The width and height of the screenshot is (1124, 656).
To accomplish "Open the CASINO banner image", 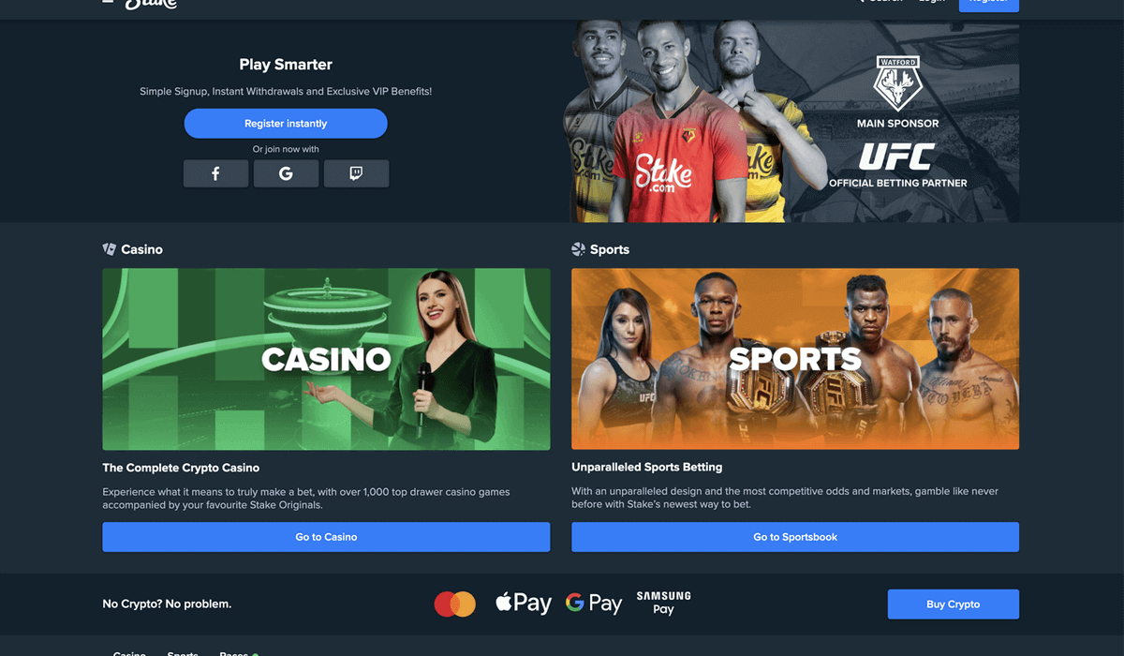I will 326,359.
